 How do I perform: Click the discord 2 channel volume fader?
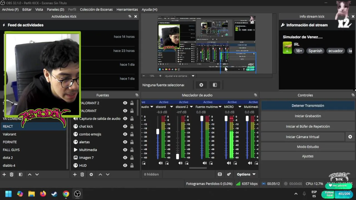coord(177,157)
